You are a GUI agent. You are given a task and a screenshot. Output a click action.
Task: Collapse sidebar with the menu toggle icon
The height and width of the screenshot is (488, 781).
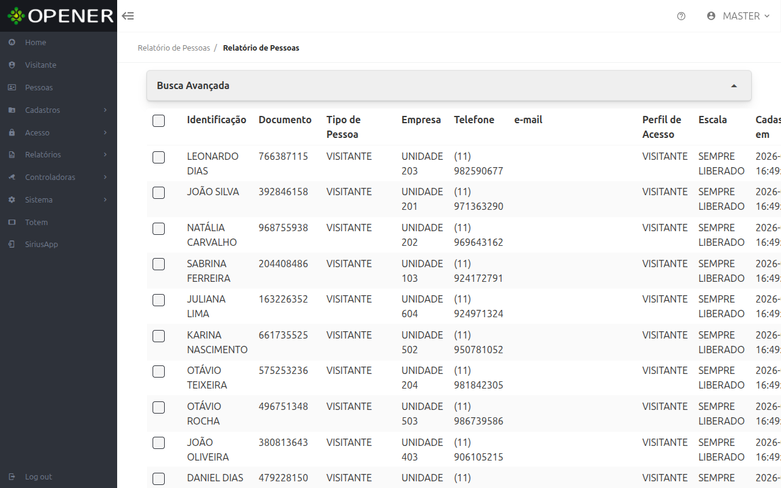coord(128,16)
